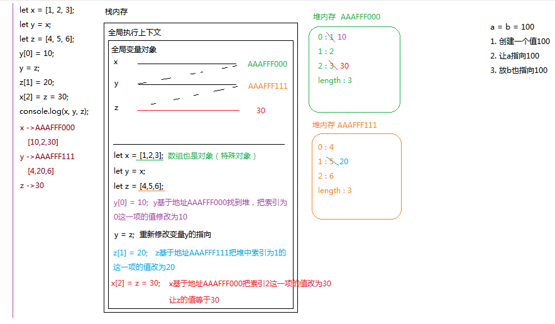Click the red text '让z的值等于30'

tap(194, 300)
